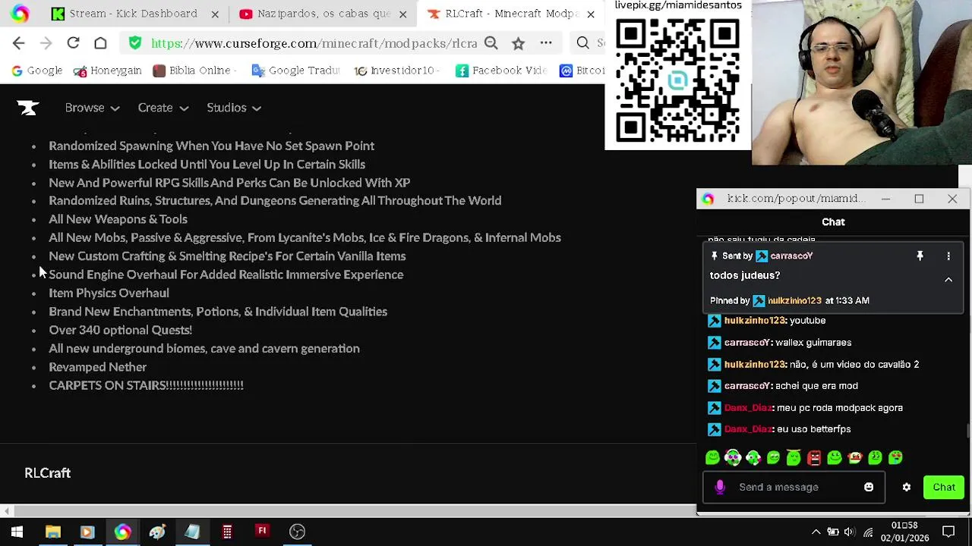This screenshot has height=546, width=972.
Task: Click the 'All New Weapons & Tools' line
Action: (x=118, y=219)
